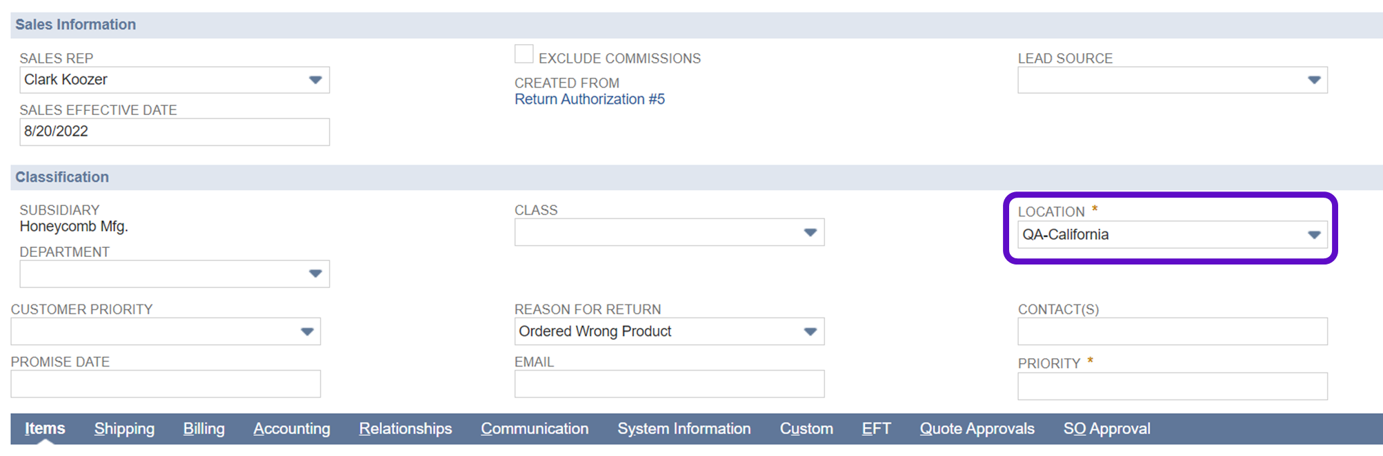Select the Relationships tab
Screen dimensions: 1383x456
coord(405,428)
